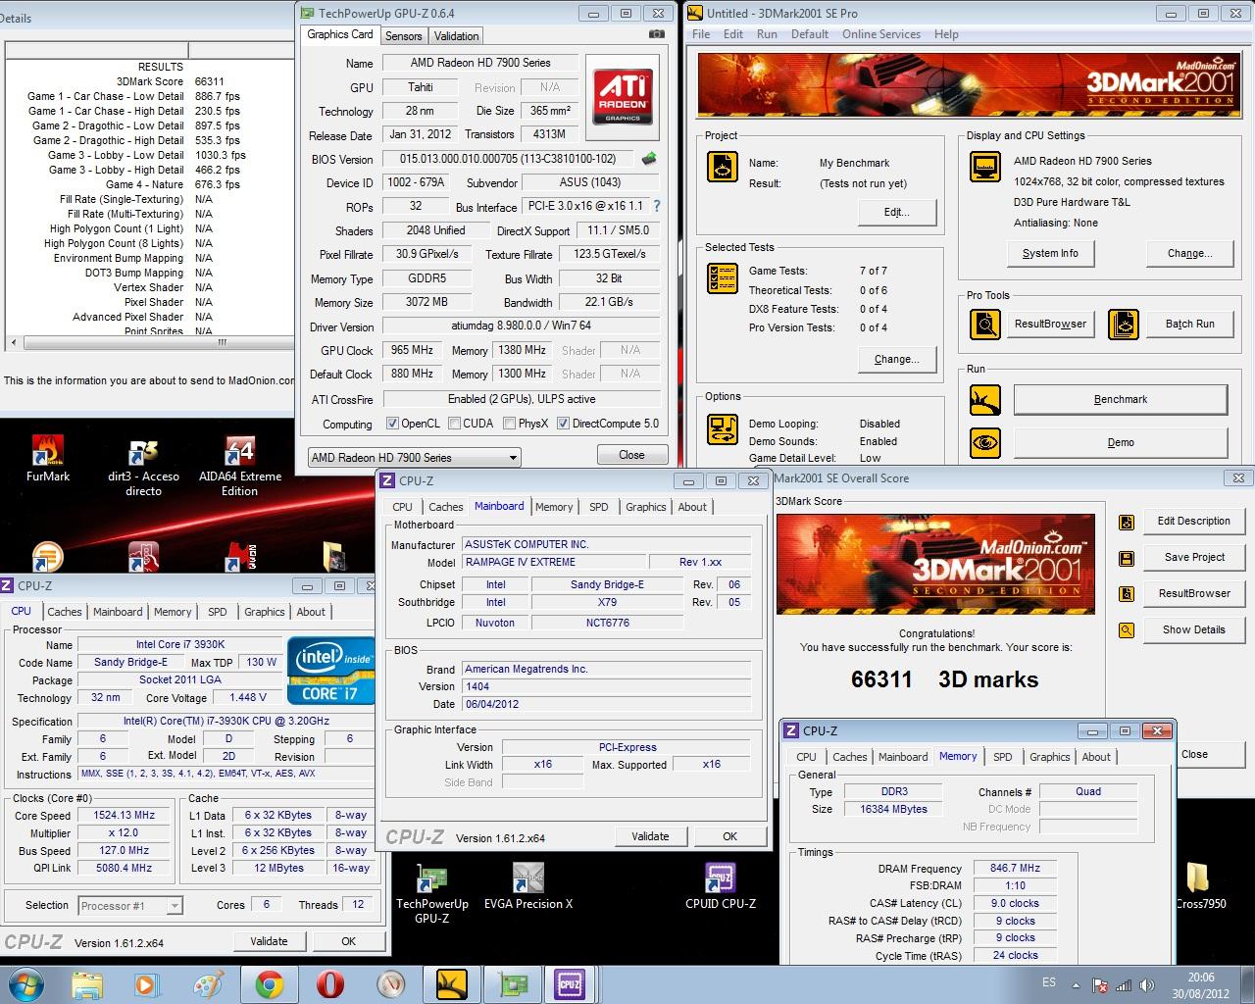Click Close button in GPU-Z

coord(631,455)
